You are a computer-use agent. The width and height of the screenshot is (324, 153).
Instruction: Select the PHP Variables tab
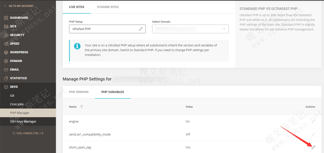click(x=112, y=92)
